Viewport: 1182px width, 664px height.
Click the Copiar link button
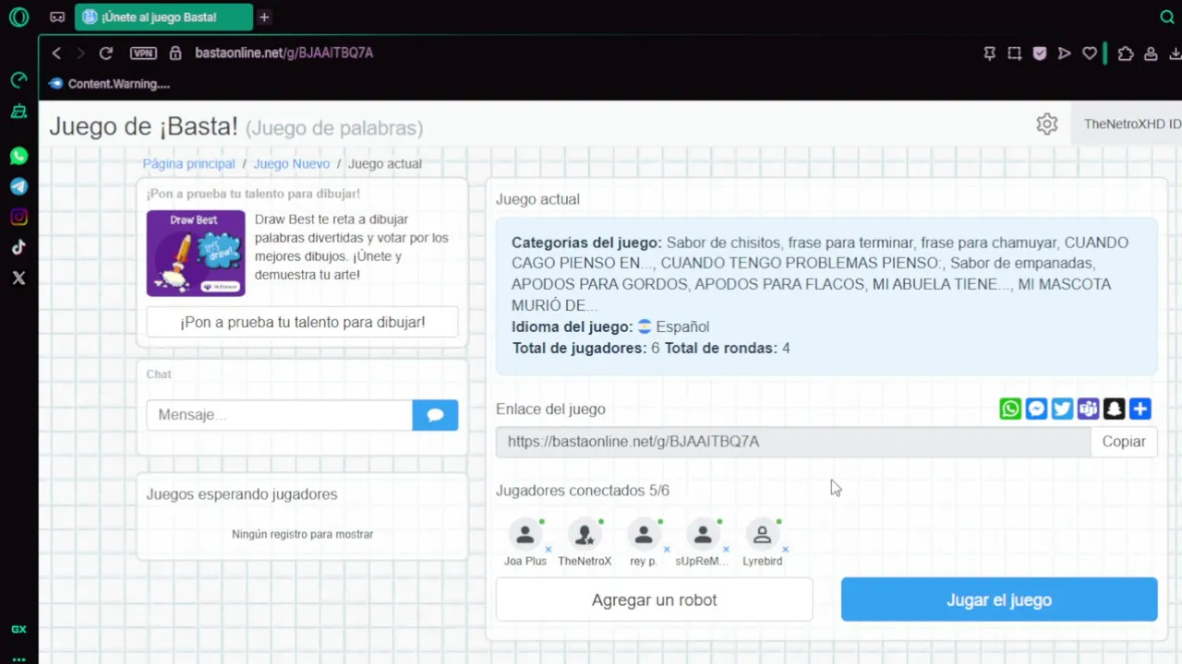[x=1124, y=442]
